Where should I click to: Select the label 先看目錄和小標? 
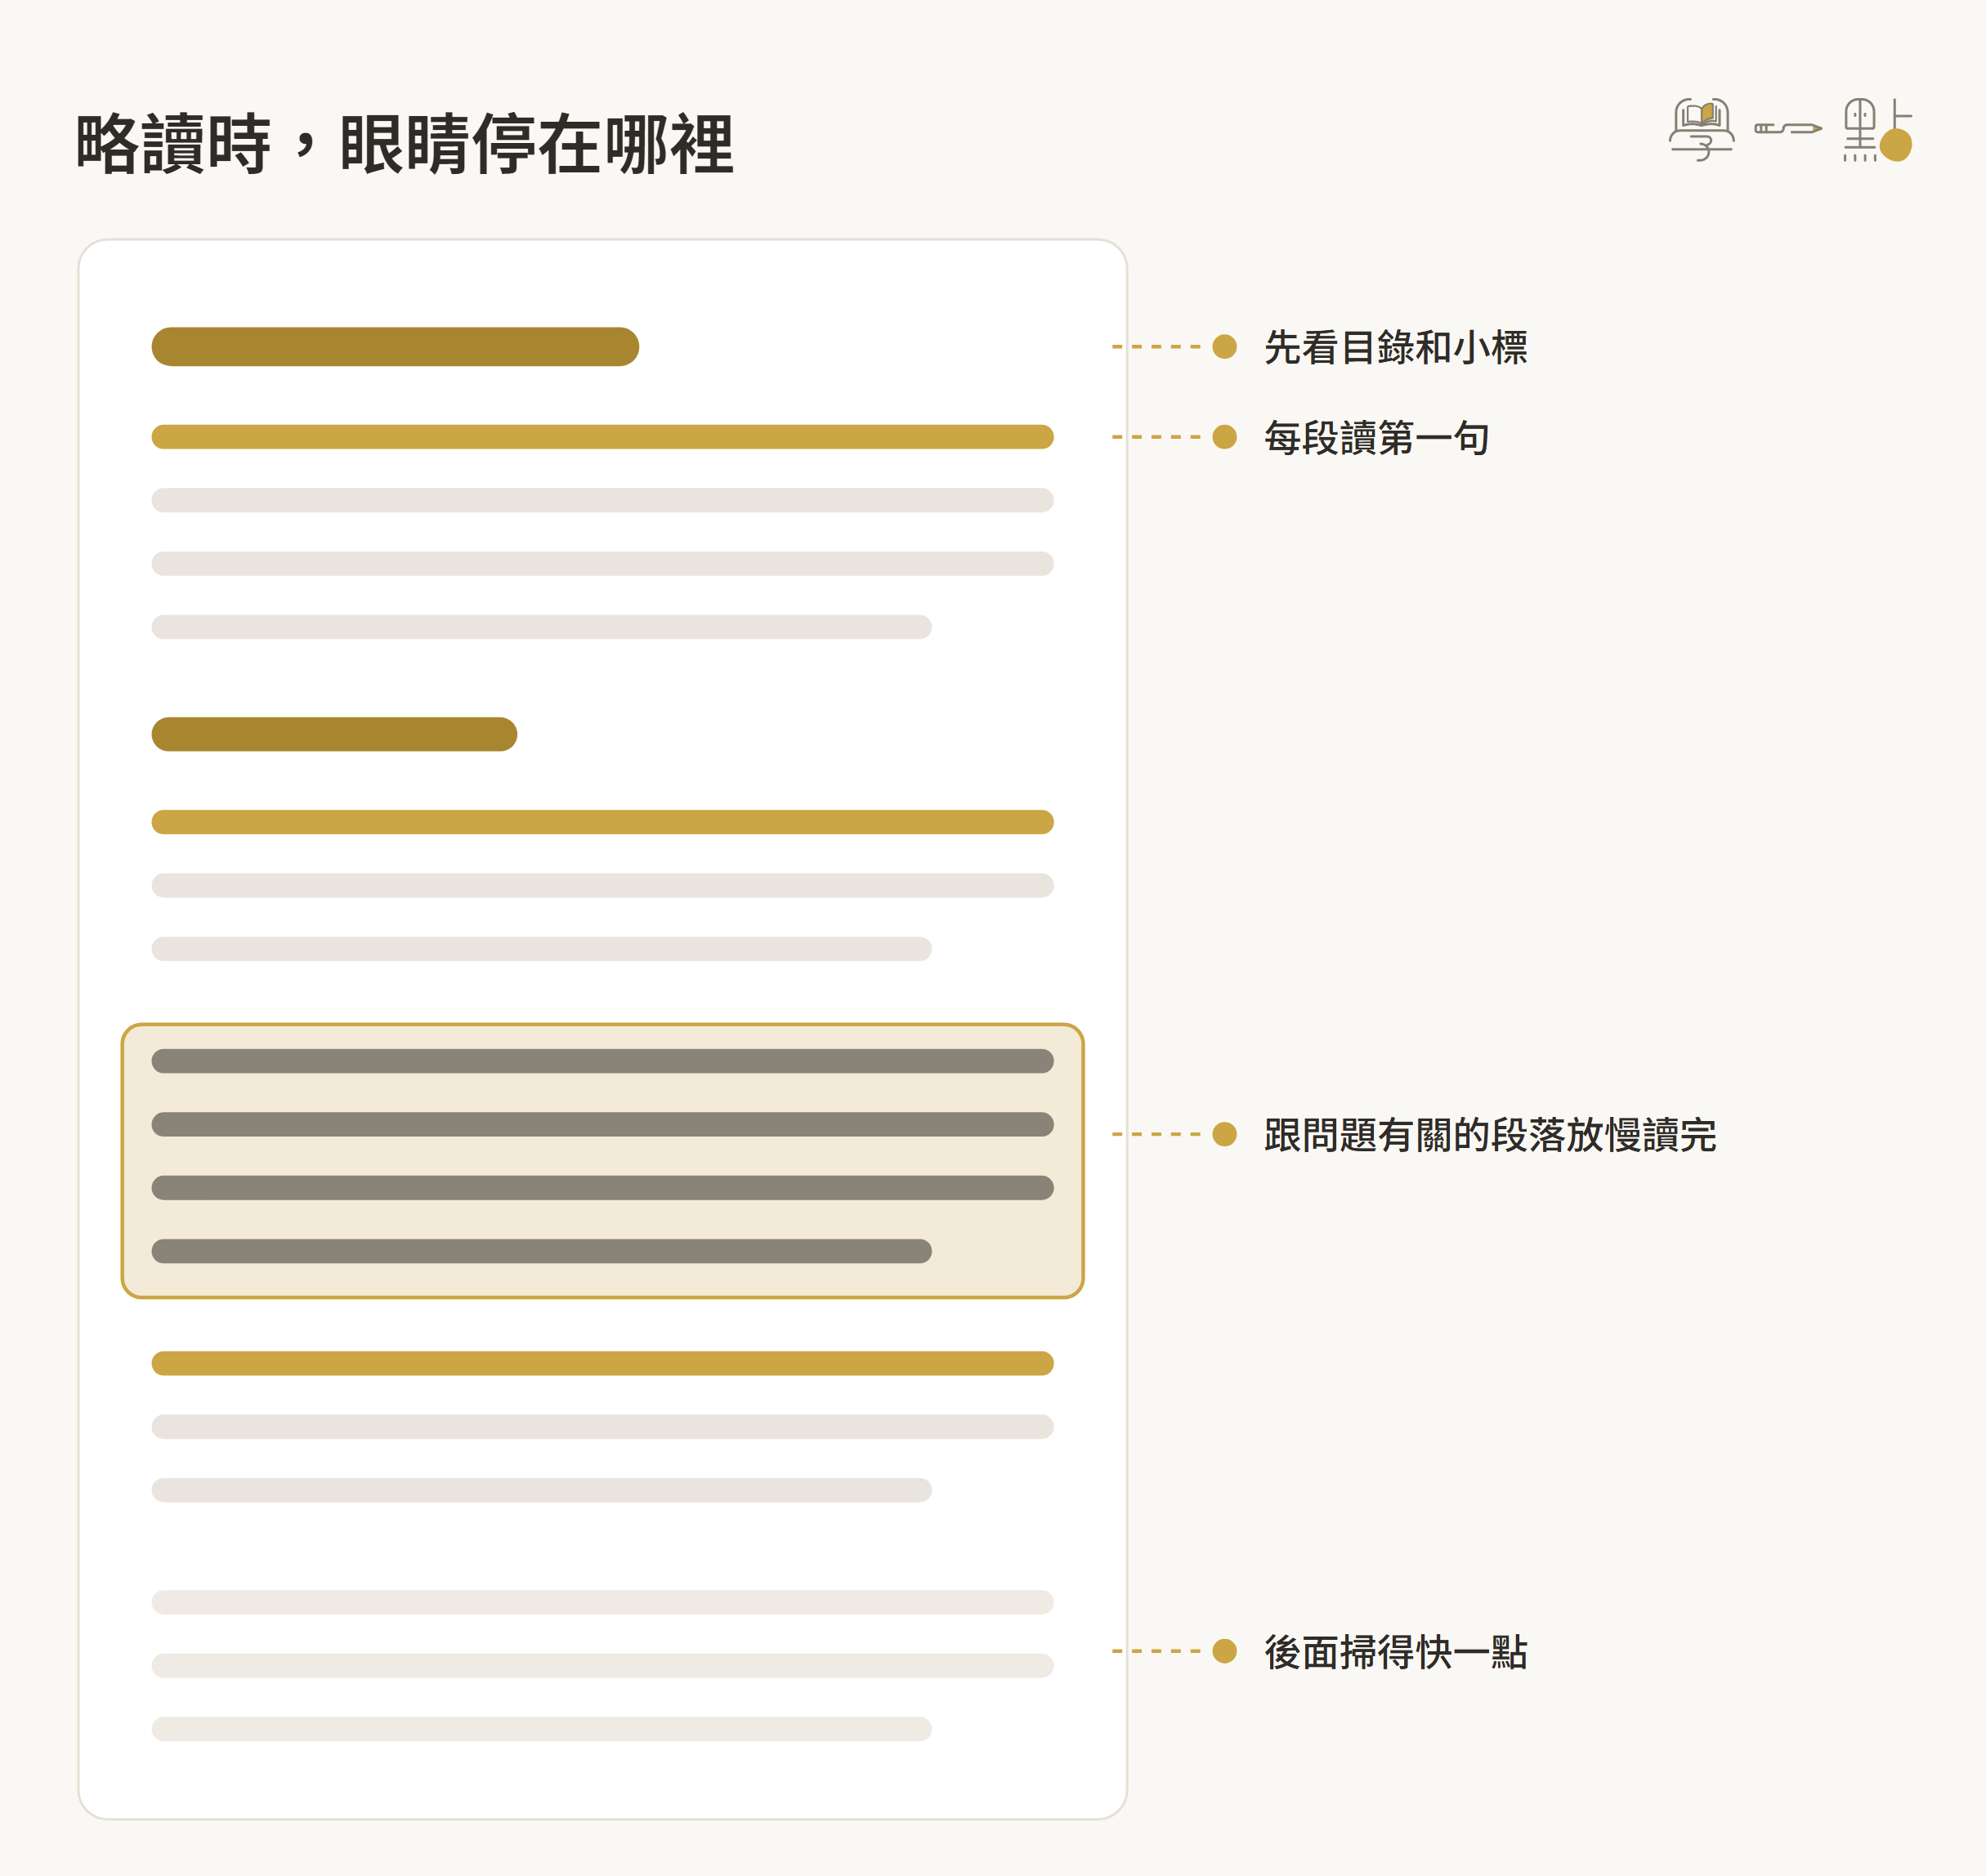click(x=1395, y=348)
